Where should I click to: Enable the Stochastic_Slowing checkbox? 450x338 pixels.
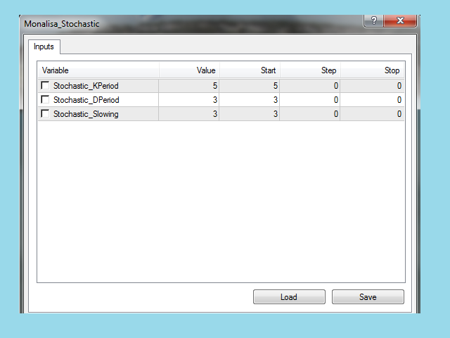click(45, 113)
